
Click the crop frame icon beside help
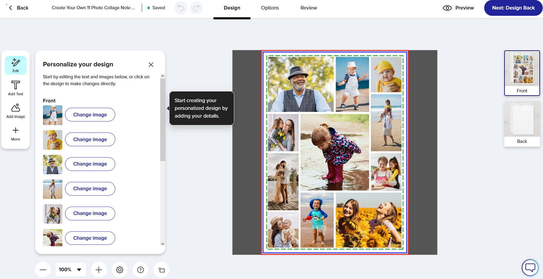point(161,270)
